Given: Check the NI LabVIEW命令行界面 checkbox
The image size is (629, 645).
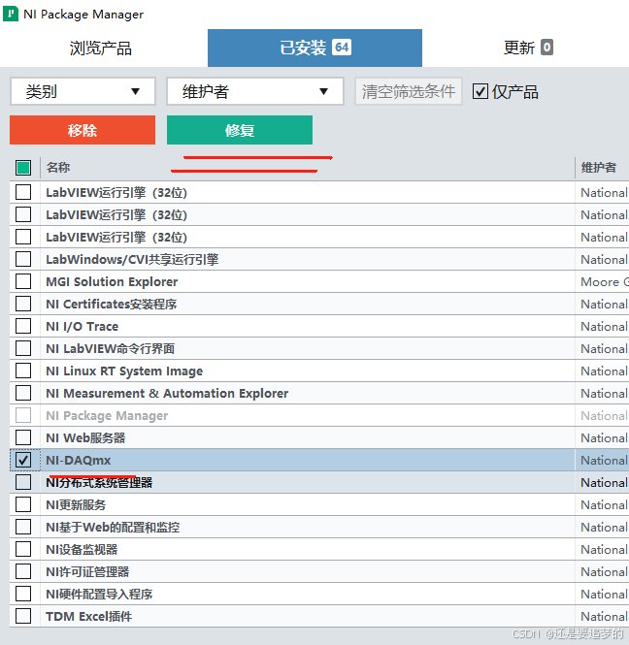Looking at the screenshot, I should [23, 348].
